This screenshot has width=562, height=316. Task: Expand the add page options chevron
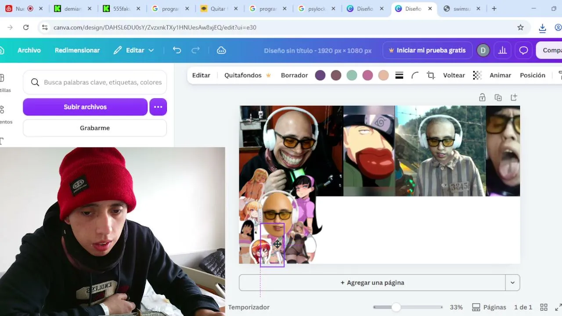coord(512,283)
